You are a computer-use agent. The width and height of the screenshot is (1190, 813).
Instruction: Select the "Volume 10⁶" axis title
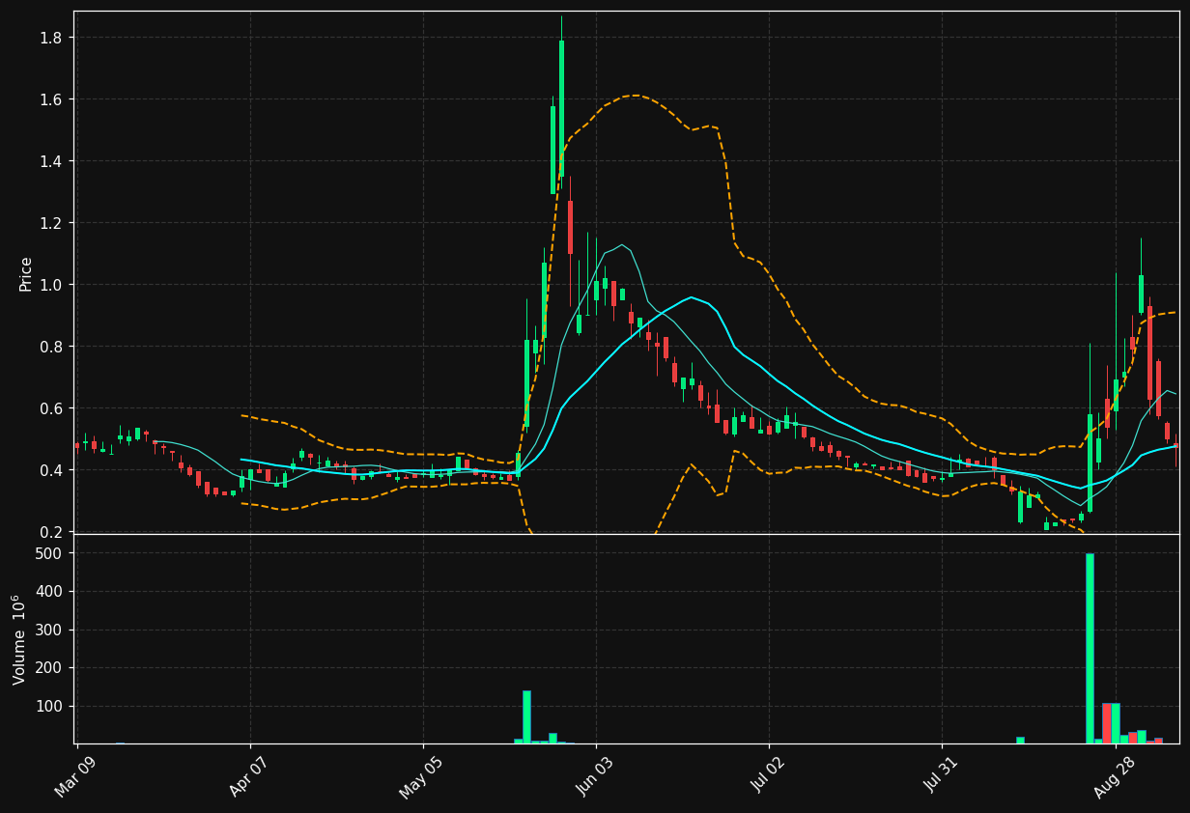(x=19, y=639)
